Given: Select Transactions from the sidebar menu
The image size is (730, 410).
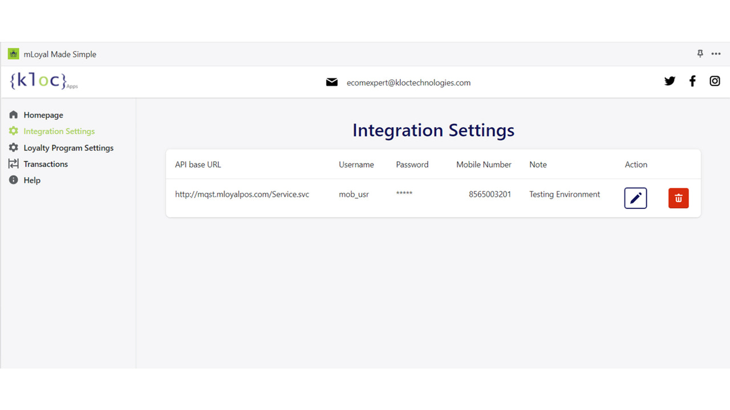Looking at the screenshot, I should (x=45, y=164).
